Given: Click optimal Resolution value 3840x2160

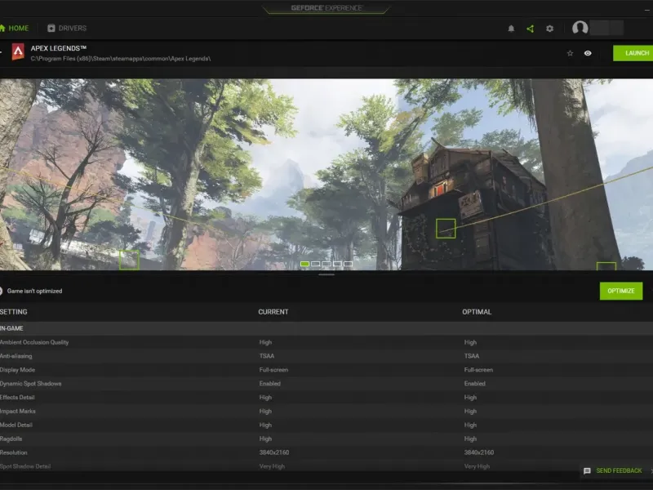Looking at the screenshot, I should coord(479,452).
